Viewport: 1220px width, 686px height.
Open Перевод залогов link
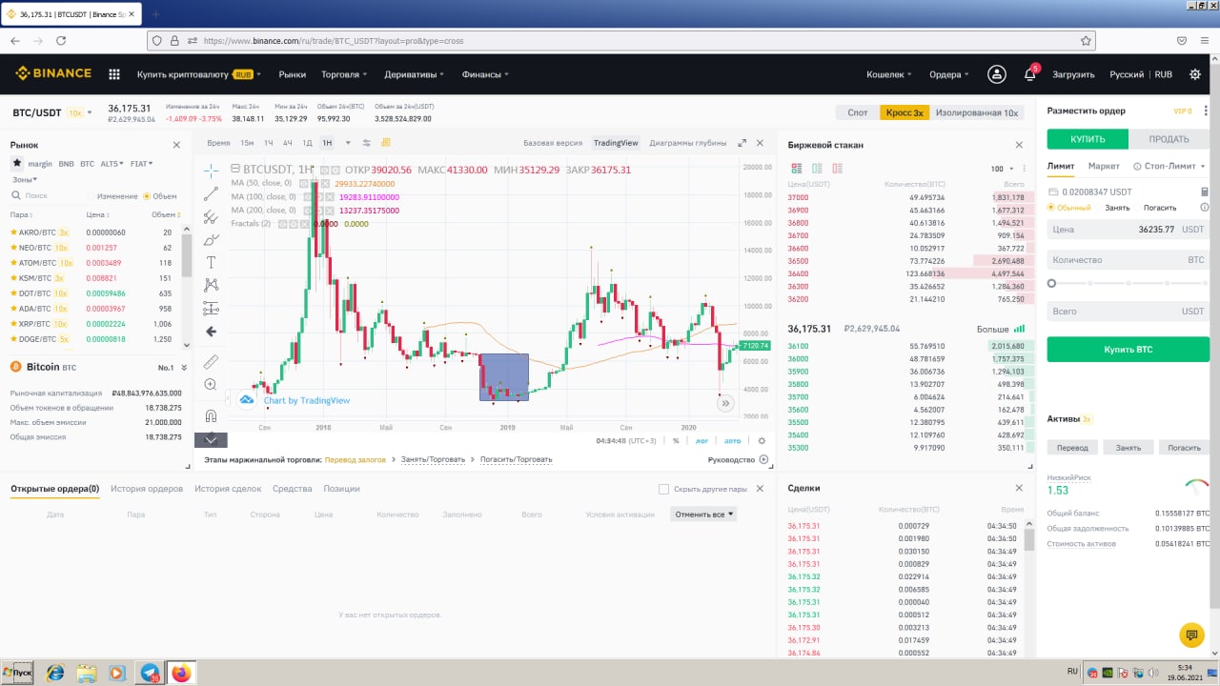coord(356,459)
